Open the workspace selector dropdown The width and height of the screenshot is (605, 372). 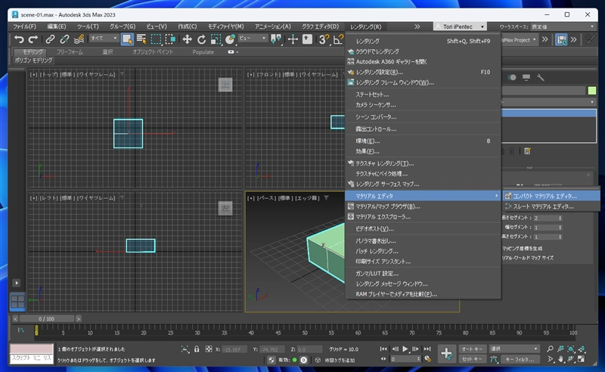tap(562, 26)
